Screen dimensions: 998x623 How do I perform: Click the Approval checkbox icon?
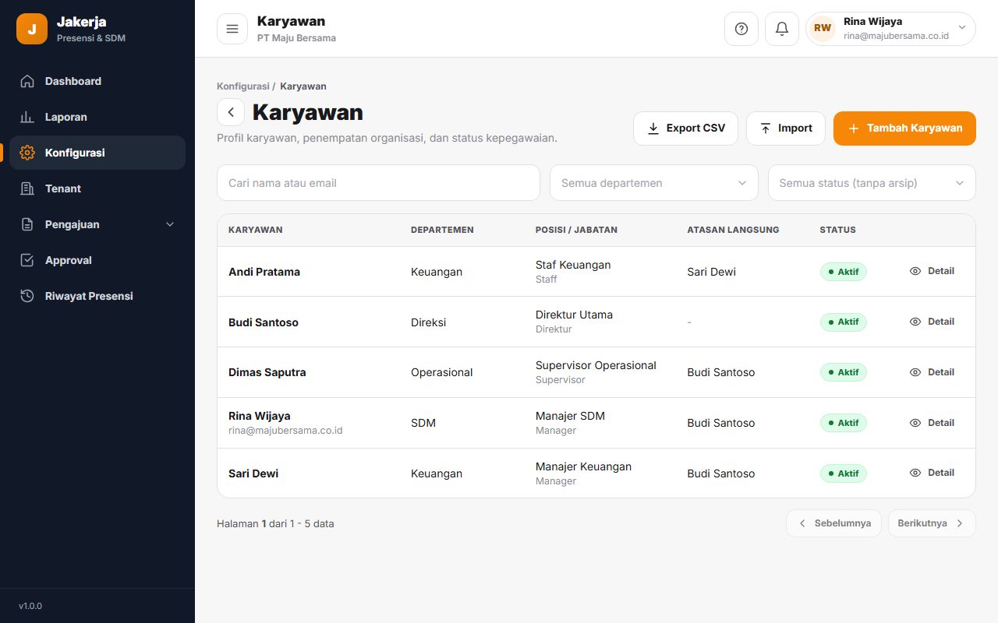tap(27, 260)
